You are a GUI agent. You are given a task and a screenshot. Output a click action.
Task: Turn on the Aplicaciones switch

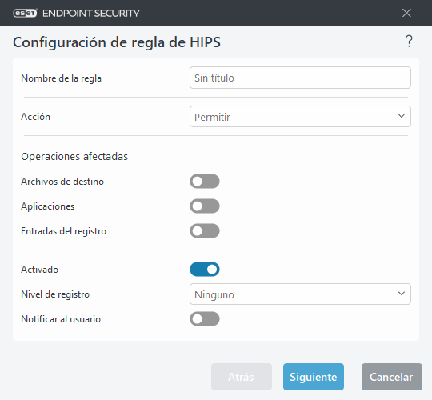205,206
